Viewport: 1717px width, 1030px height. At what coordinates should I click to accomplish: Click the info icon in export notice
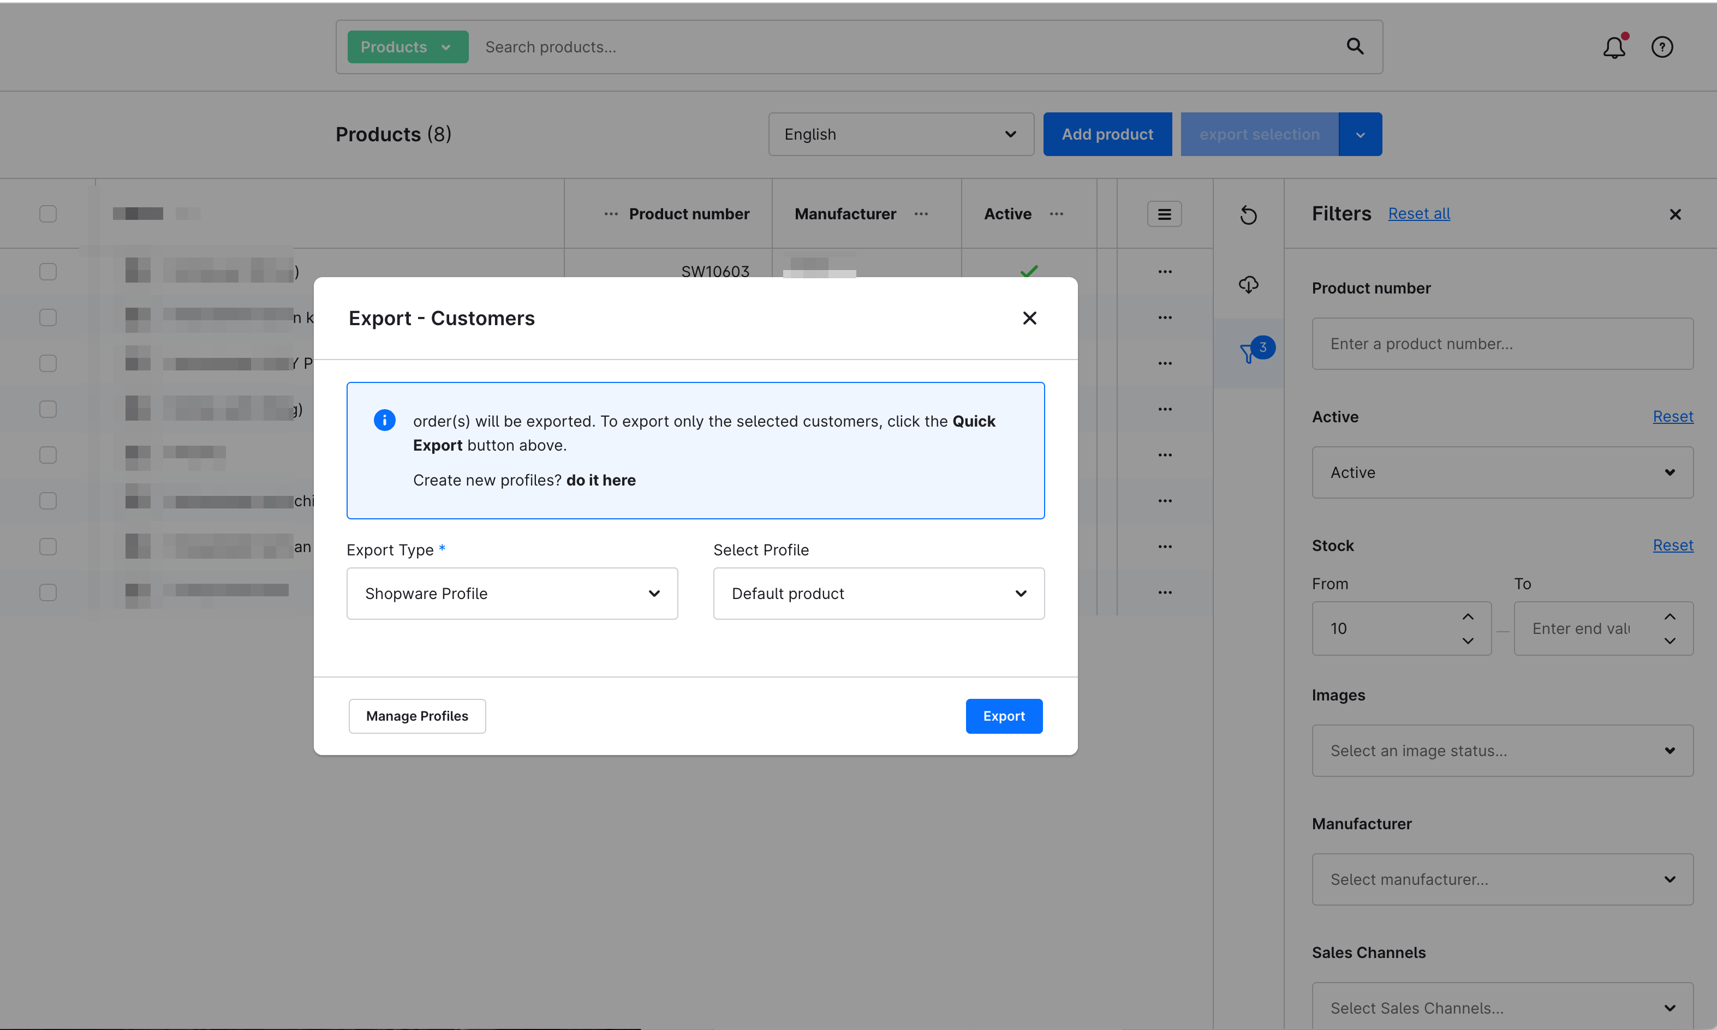[x=384, y=420]
